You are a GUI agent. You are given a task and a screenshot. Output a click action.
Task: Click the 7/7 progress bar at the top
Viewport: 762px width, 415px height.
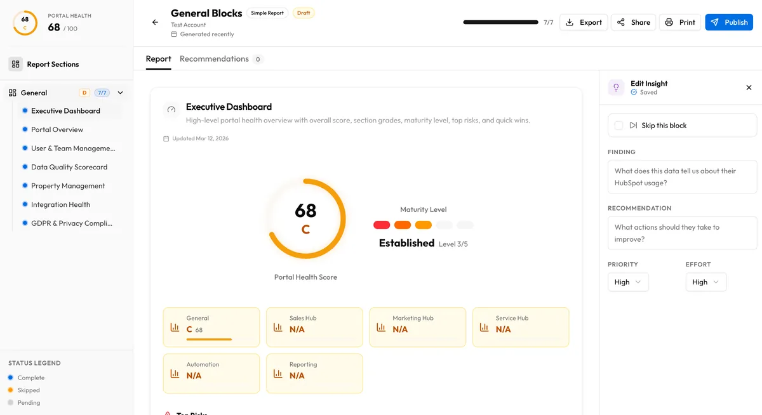pos(500,22)
